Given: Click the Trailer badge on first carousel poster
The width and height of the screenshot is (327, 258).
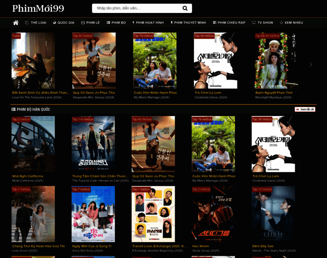Looking at the screenshot, I should pyautogui.click(x=16, y=36).
